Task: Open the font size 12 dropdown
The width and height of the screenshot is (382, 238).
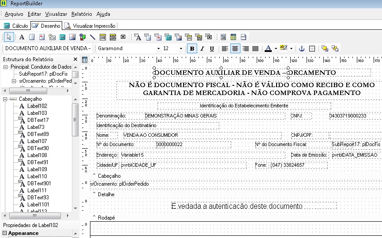Action: (181, 48)
